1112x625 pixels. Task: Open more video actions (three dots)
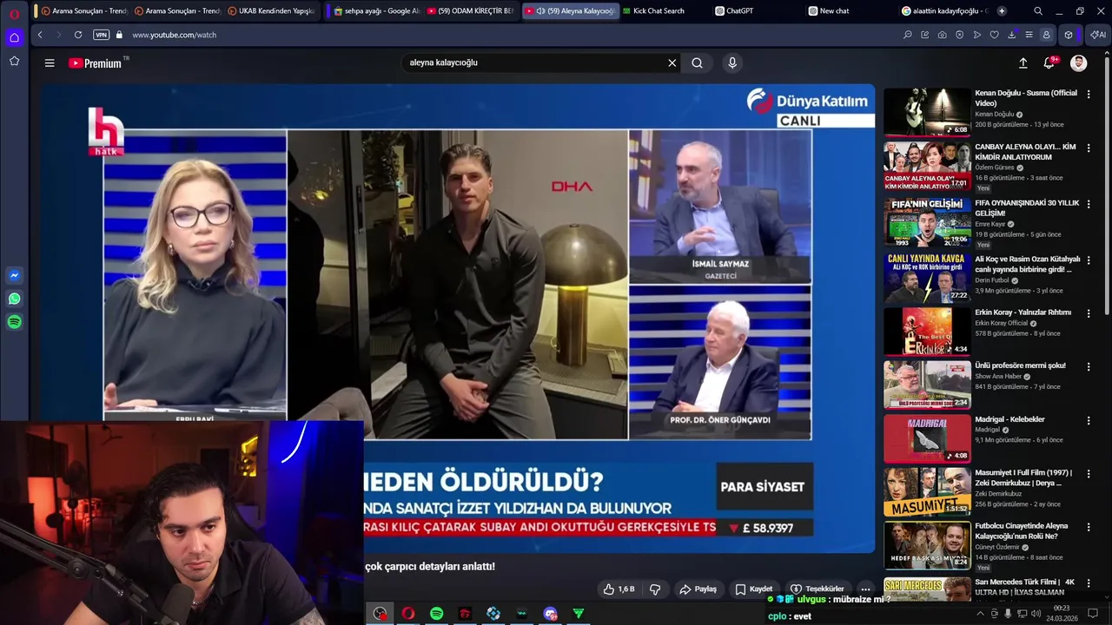tap(865, 589)
